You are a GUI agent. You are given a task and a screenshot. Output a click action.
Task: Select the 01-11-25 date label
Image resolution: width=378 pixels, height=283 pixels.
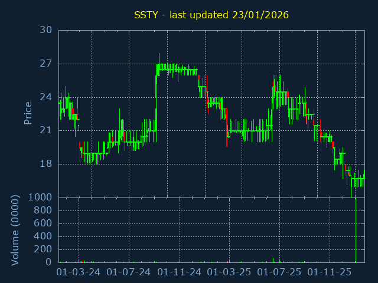click(x=331, y=272)
